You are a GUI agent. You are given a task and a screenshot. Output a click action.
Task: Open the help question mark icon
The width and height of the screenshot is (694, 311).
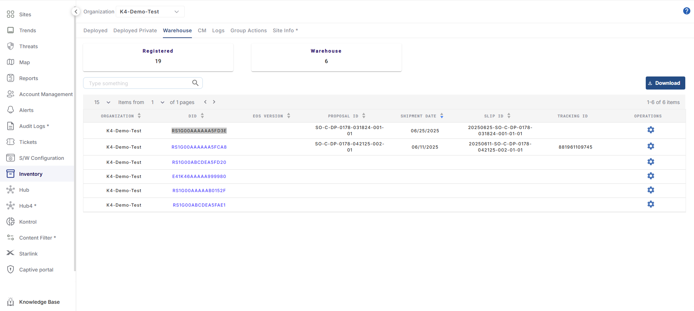click(686, 11)
